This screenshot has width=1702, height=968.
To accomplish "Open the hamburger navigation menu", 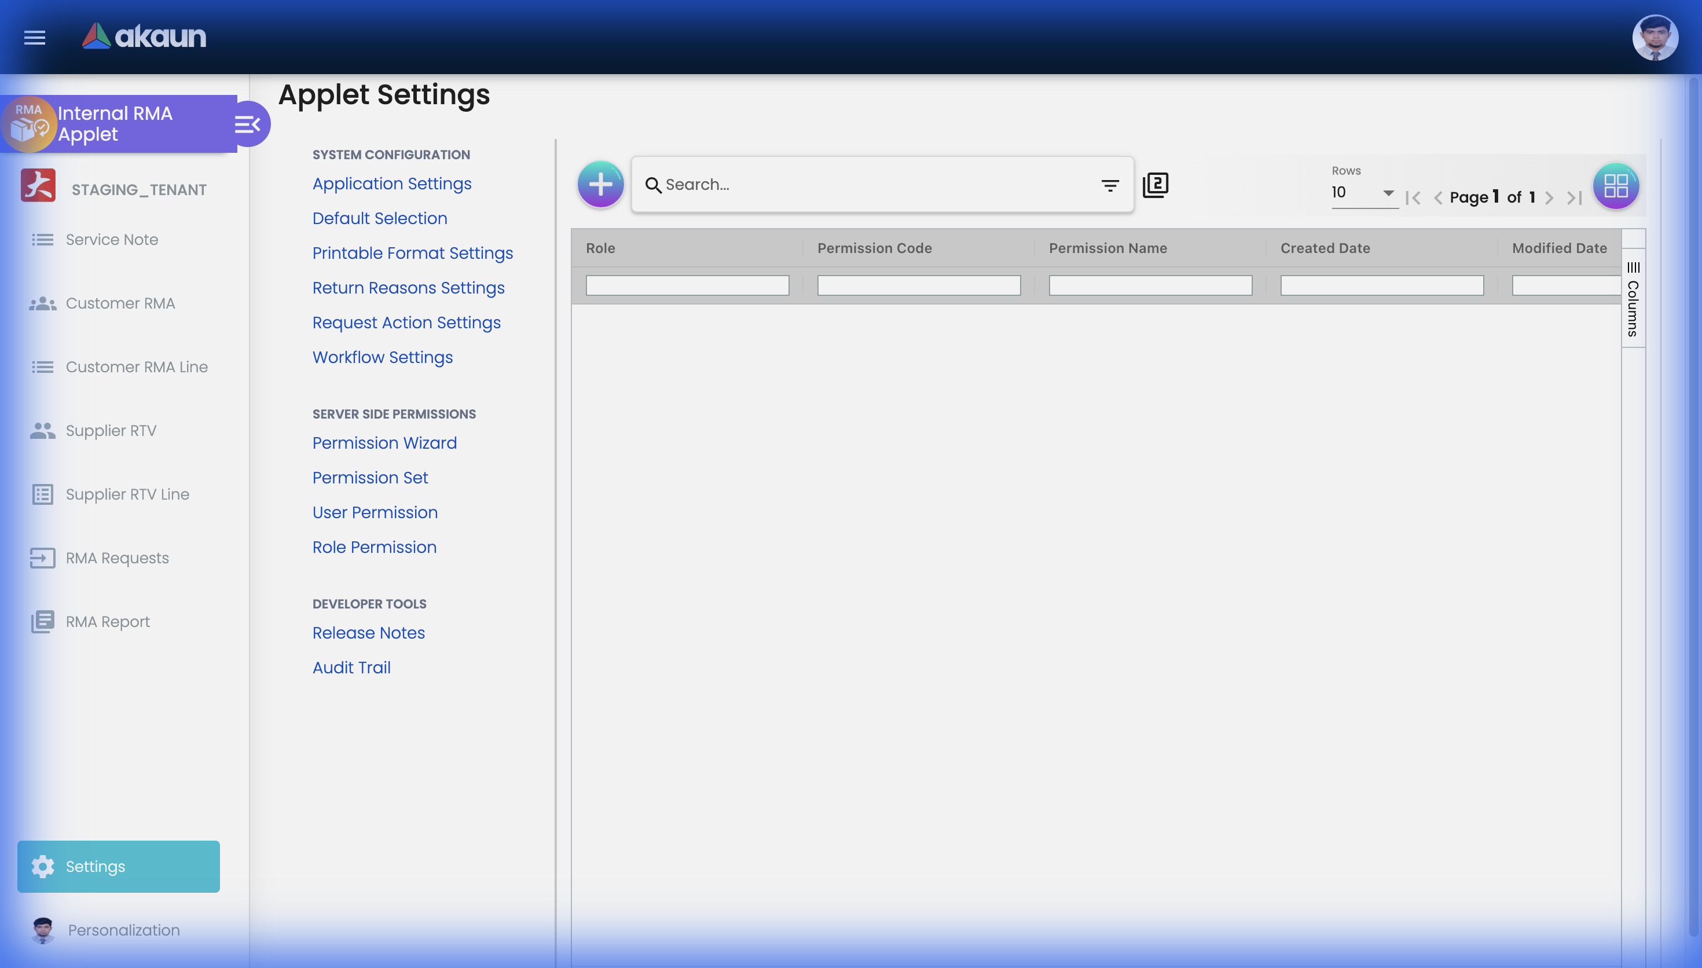I will [34, 38].
